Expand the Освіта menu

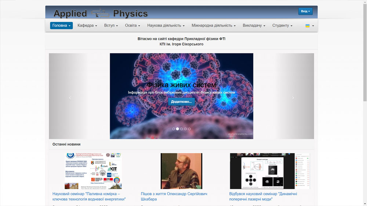click(x=132, y=25)
